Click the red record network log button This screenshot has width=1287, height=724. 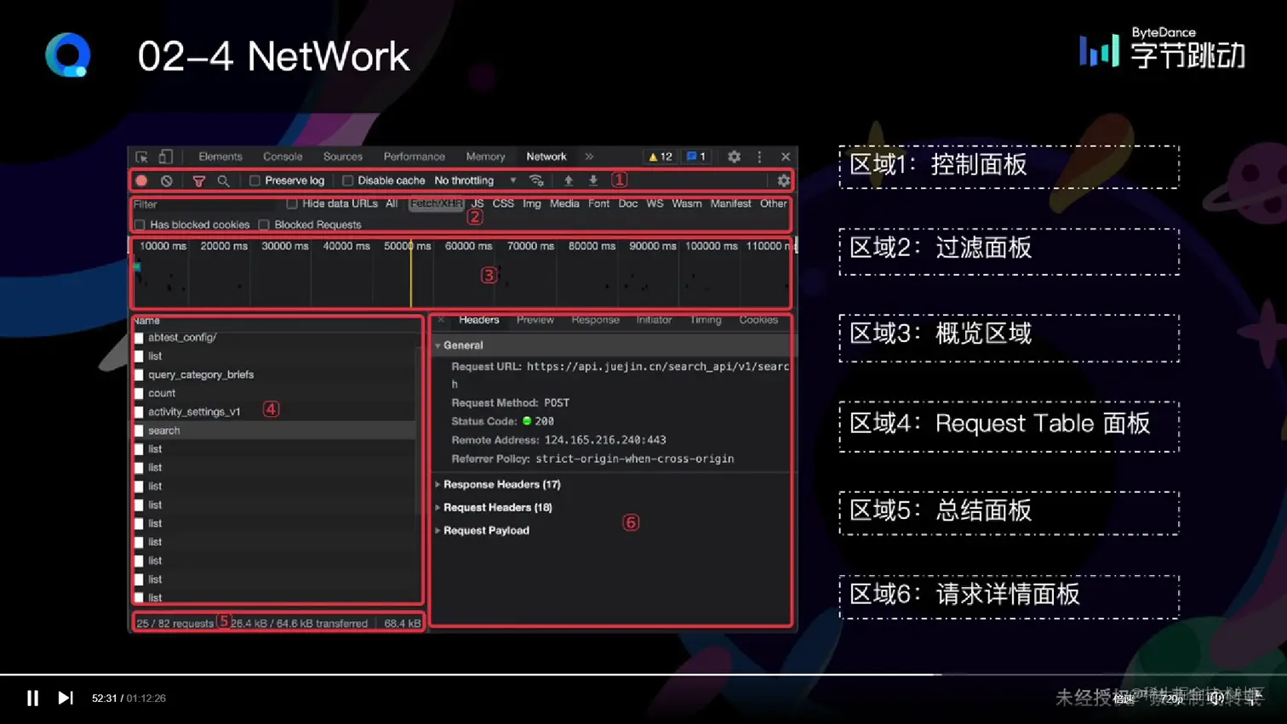pyautogui.click(x=142, y=180)
